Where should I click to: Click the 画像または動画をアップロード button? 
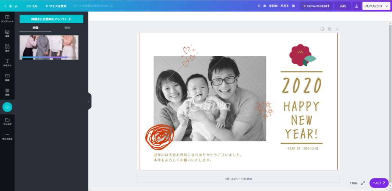(x=51, y=19)
